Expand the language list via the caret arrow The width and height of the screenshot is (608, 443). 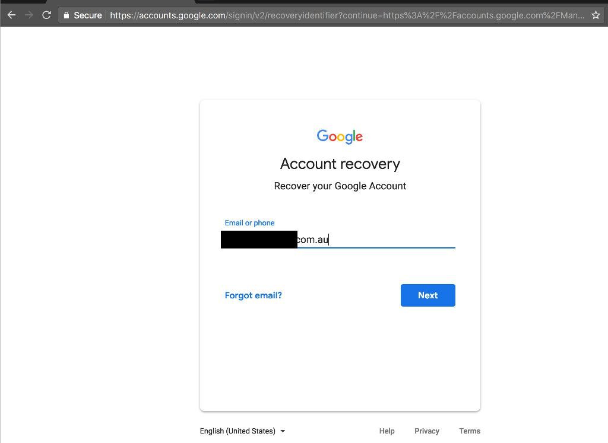coord(283,431)
